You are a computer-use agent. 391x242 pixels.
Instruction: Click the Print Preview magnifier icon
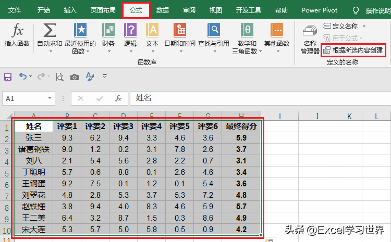[59, 77]
